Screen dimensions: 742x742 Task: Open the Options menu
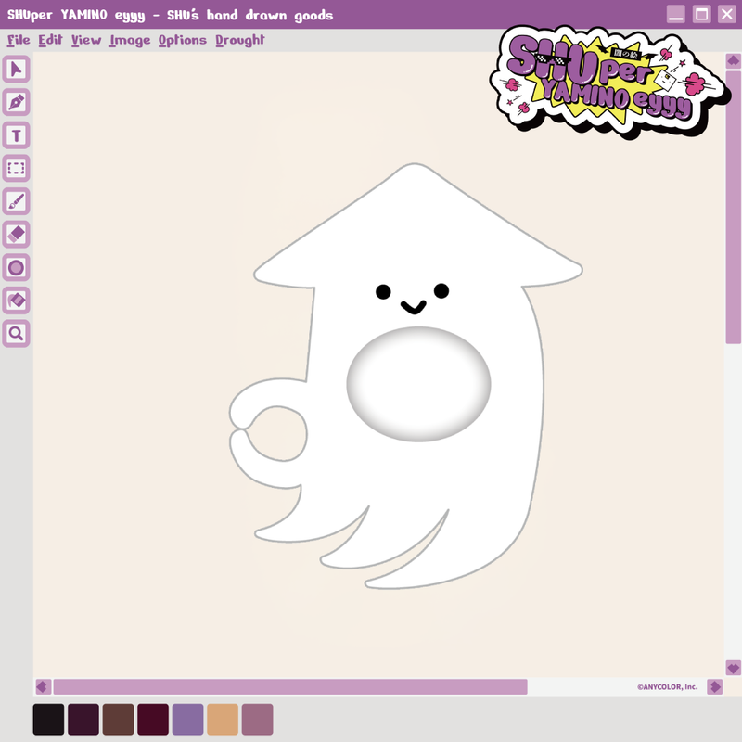tap(182, 41)
